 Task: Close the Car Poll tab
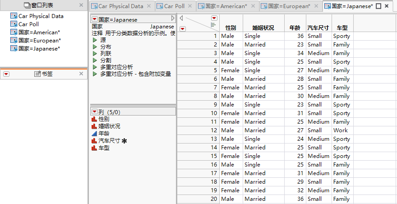pyautogui.click(x=190, y=6)
